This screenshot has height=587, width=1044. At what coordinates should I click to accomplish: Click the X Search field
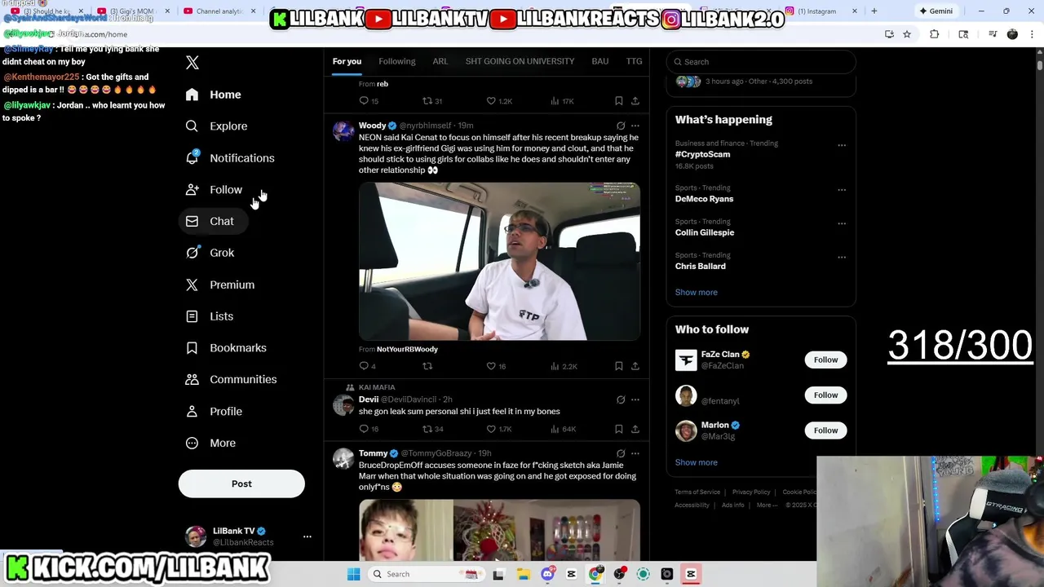click(761, 62)
